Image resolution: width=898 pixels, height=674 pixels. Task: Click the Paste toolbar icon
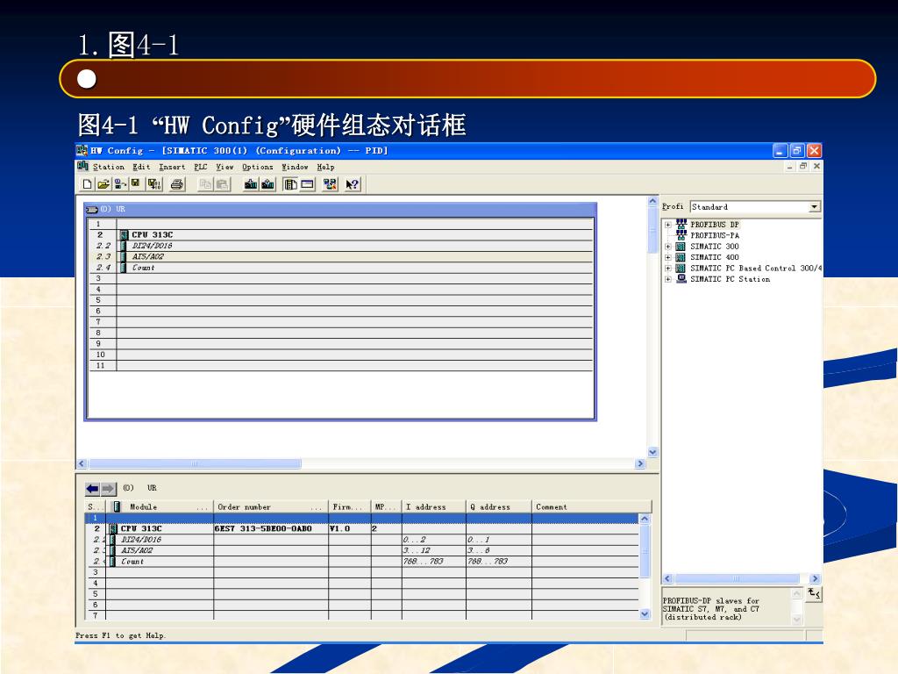(222, 184)
